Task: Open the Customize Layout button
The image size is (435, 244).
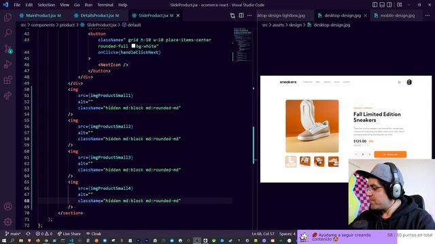Action: tap(400, 5)
